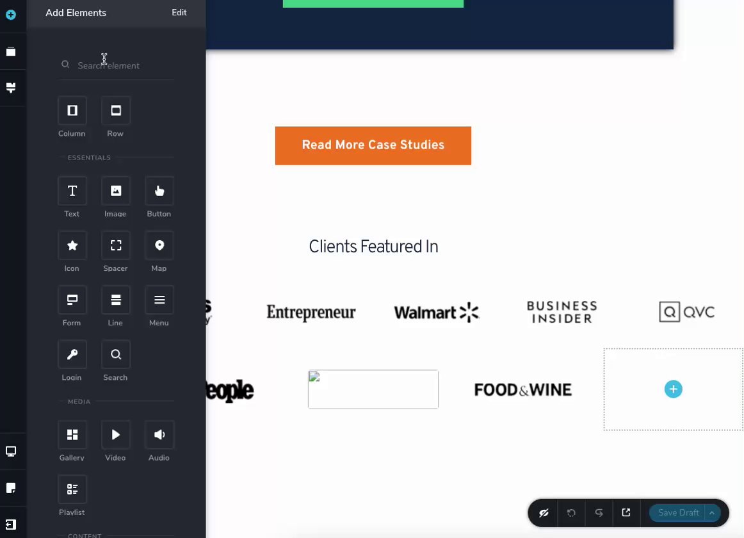
Task: Open the theme brush icon in sidebar
Action: point(11,87)
